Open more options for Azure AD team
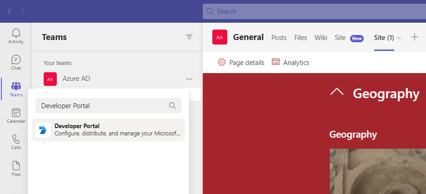 (189, 79)
